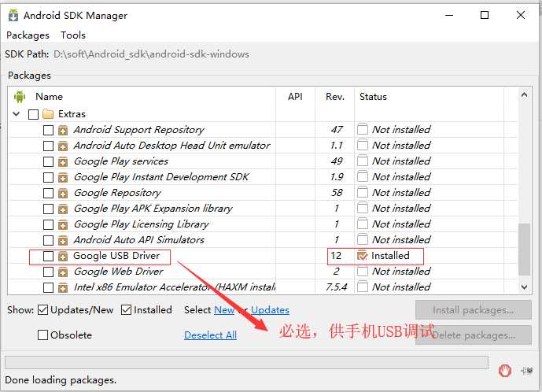Click the Google USB Driver package icon

(63, 256)
